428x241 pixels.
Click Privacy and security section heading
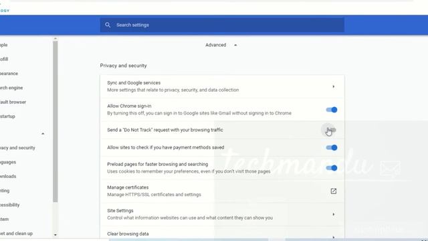[123, 66]
